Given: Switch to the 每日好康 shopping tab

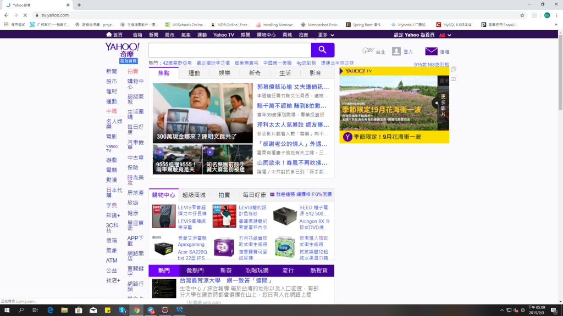Looking at the screenshot, I should (254, 195).
